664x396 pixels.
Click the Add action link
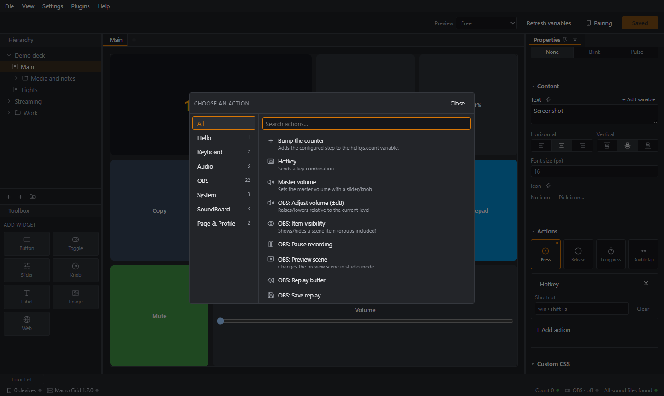tap(553, 330)
